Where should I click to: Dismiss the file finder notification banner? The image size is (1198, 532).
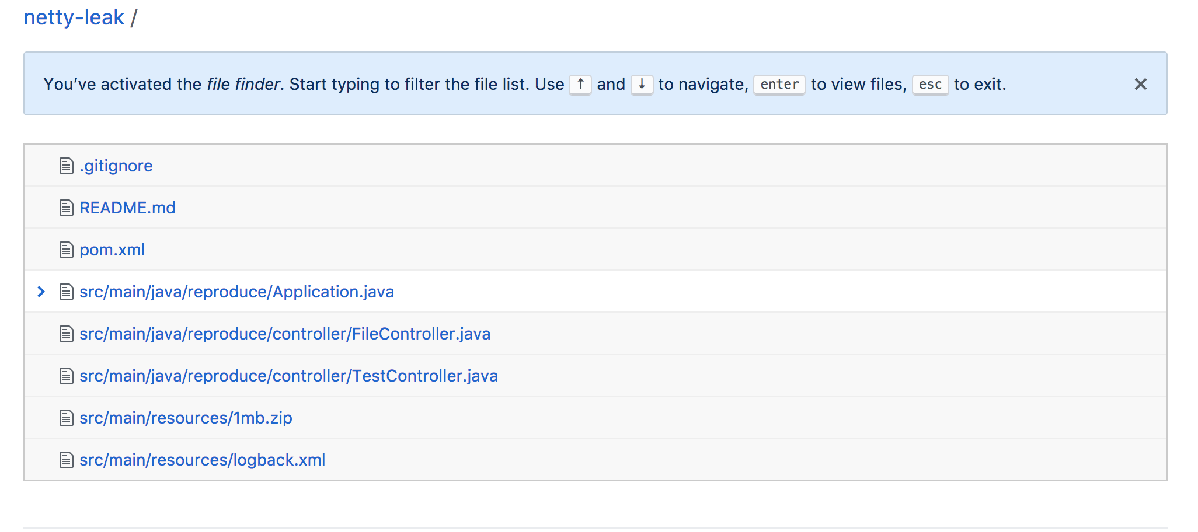point(1141,84)
